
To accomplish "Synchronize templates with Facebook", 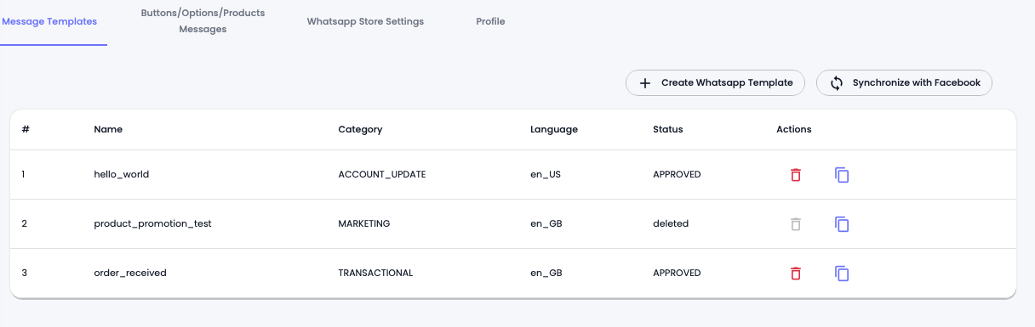I will [x=904, y=82].
